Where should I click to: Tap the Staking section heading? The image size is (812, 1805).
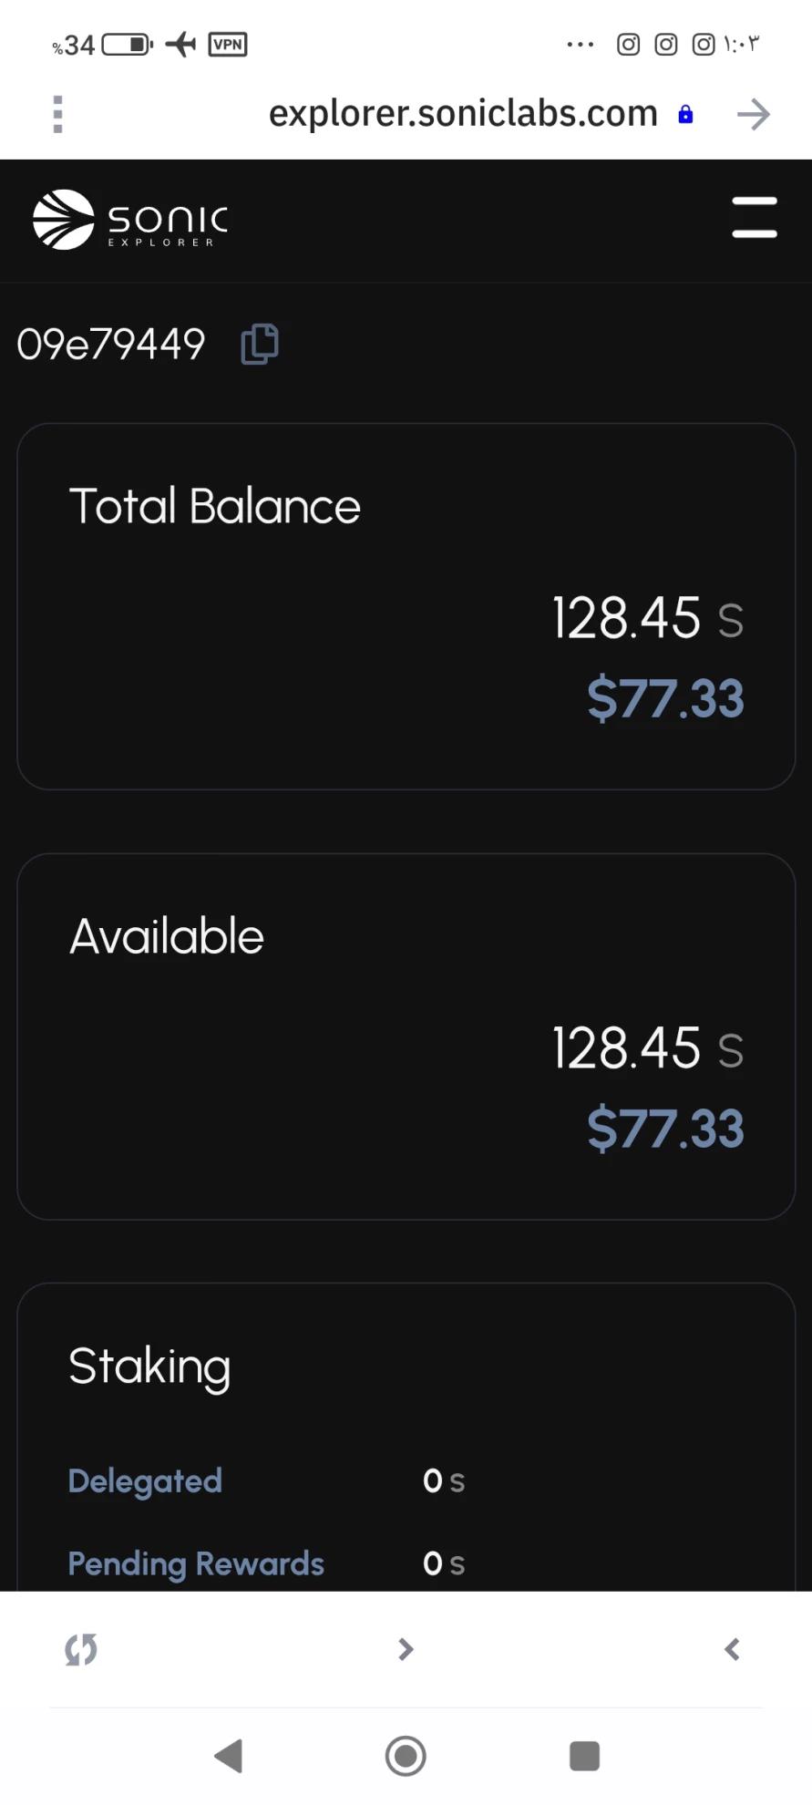coord(149,1367)
